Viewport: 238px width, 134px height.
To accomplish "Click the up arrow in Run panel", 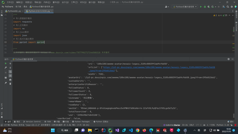I will point(10,63).
